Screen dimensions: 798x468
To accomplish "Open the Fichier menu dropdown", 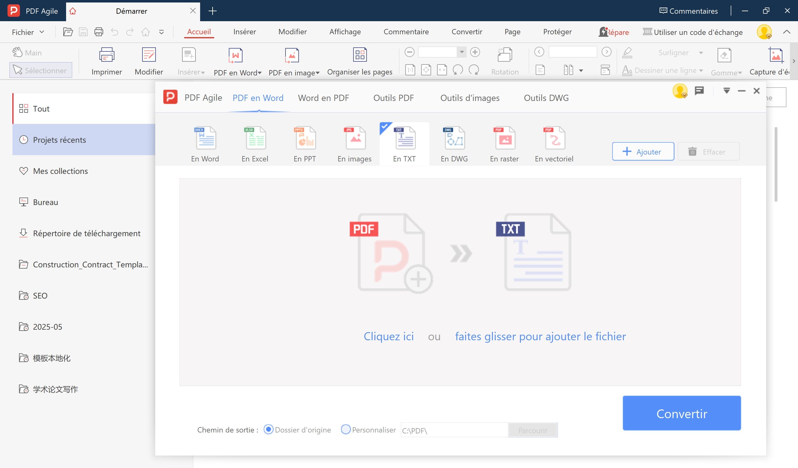I will point(28,32).
